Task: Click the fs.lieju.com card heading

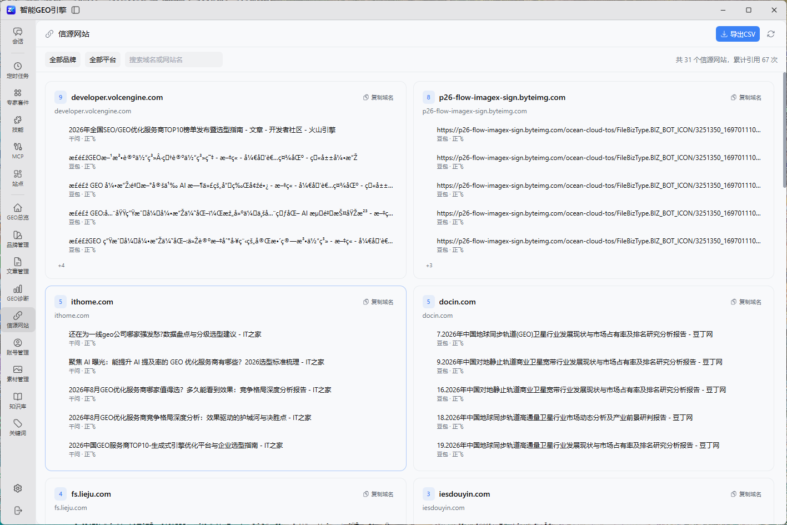Action: (91, 494)
